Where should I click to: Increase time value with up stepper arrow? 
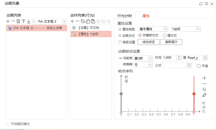179,57
